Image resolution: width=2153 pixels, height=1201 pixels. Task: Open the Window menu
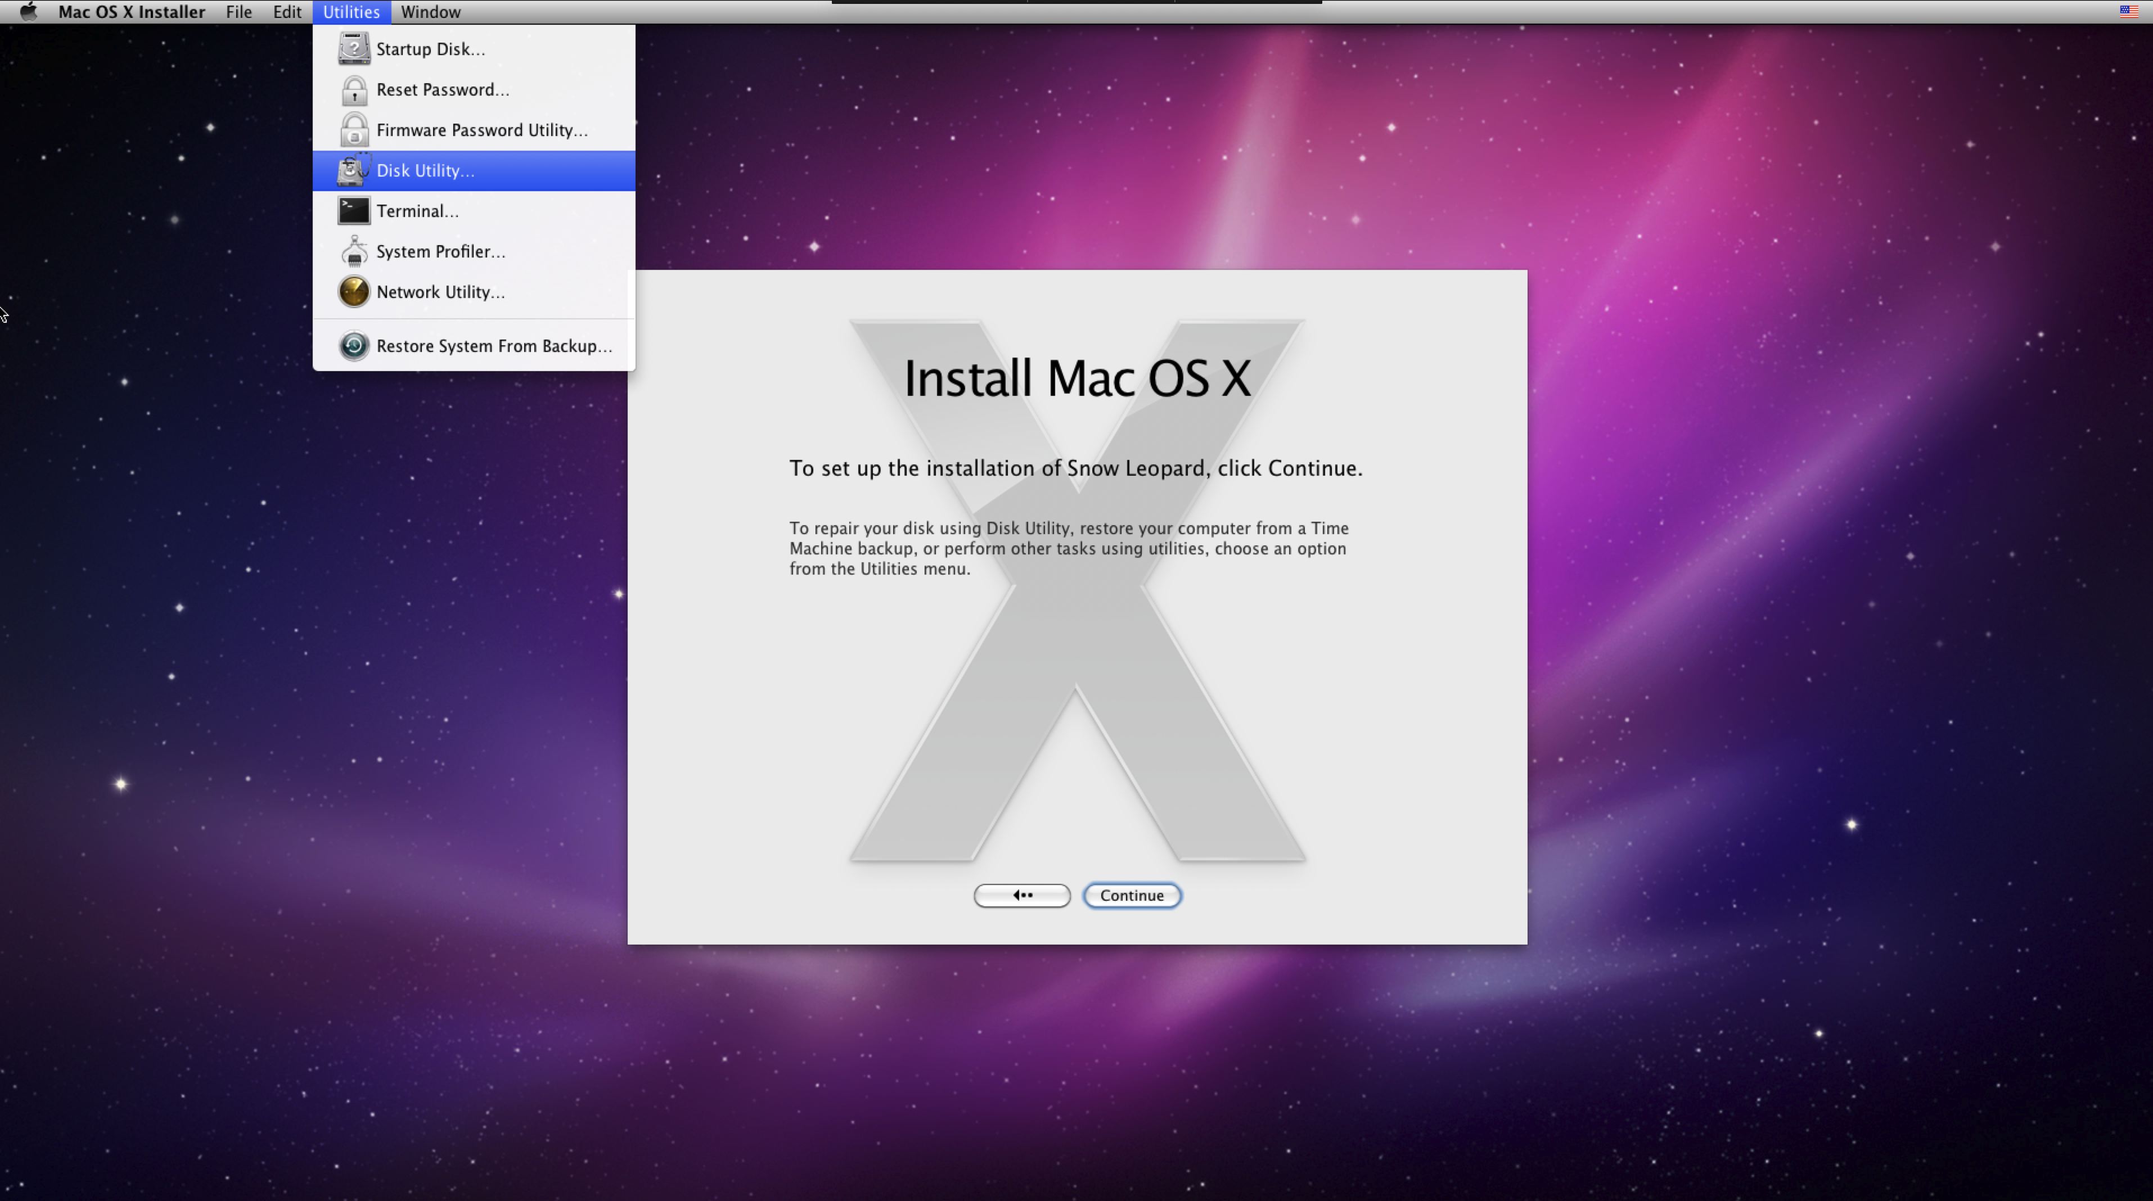[430, 12]
